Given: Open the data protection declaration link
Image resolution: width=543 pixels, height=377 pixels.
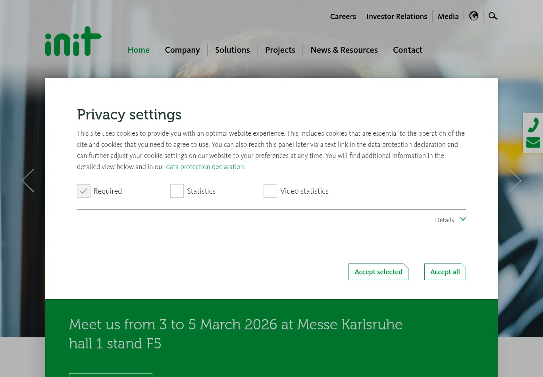Looking at the screenshot, I should (205, 167).
